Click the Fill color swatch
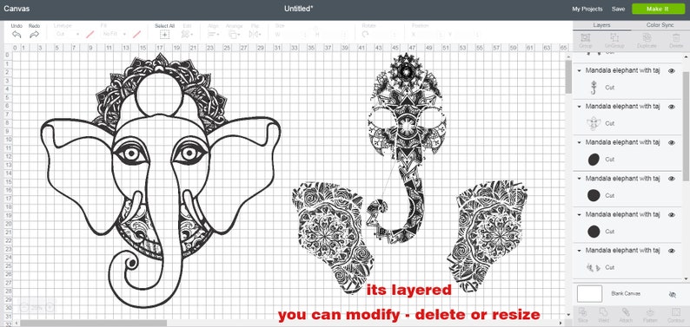The height and width of the screenshot is (327, 690). coord(136,34)
